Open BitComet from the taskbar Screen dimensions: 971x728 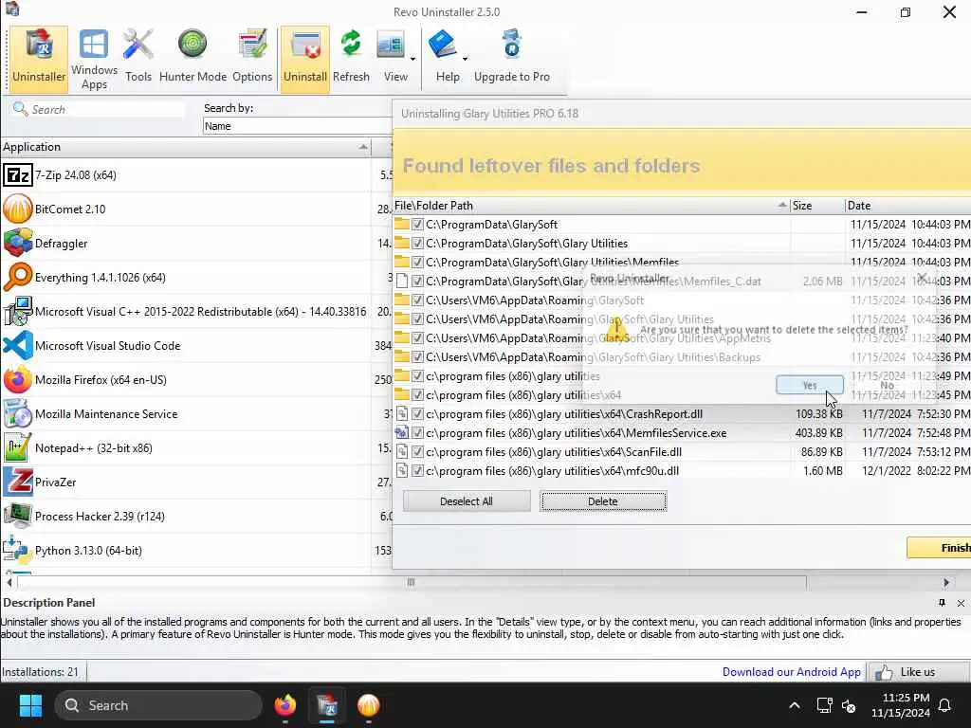click(369, 705)
